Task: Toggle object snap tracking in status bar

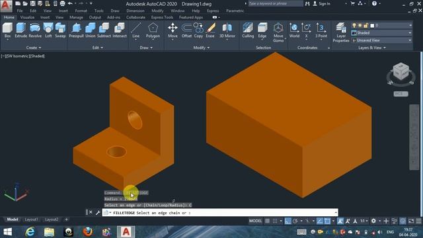Action: 320,221
